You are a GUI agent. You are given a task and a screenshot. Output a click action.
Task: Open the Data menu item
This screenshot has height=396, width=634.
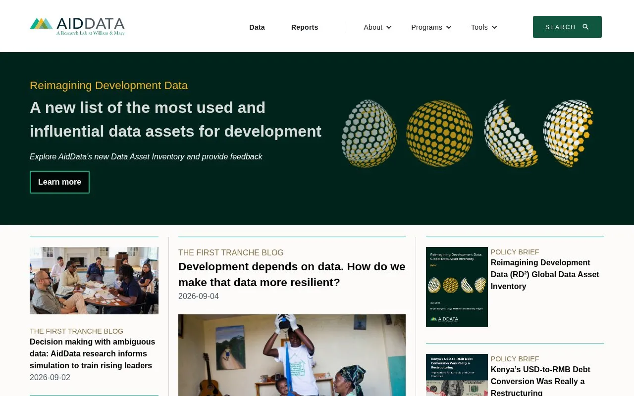[257, 27]
